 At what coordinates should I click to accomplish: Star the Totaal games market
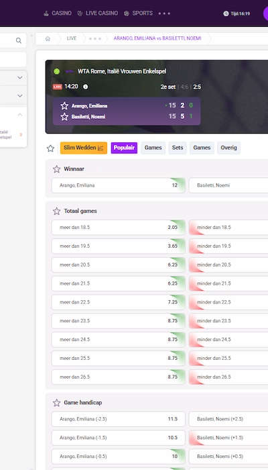(56, 211)
